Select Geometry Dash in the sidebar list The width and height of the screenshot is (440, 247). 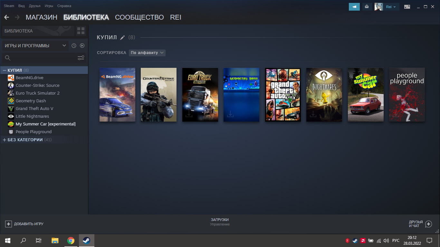31,101
